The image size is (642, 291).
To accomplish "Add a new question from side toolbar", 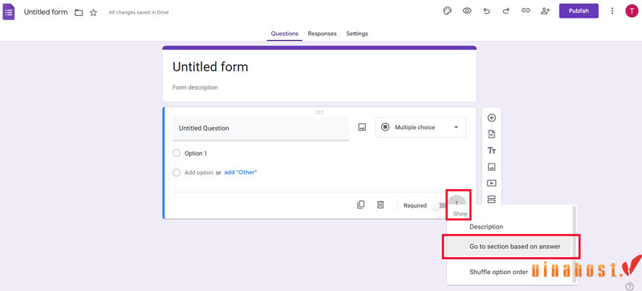I will click(x=492, y=118).
